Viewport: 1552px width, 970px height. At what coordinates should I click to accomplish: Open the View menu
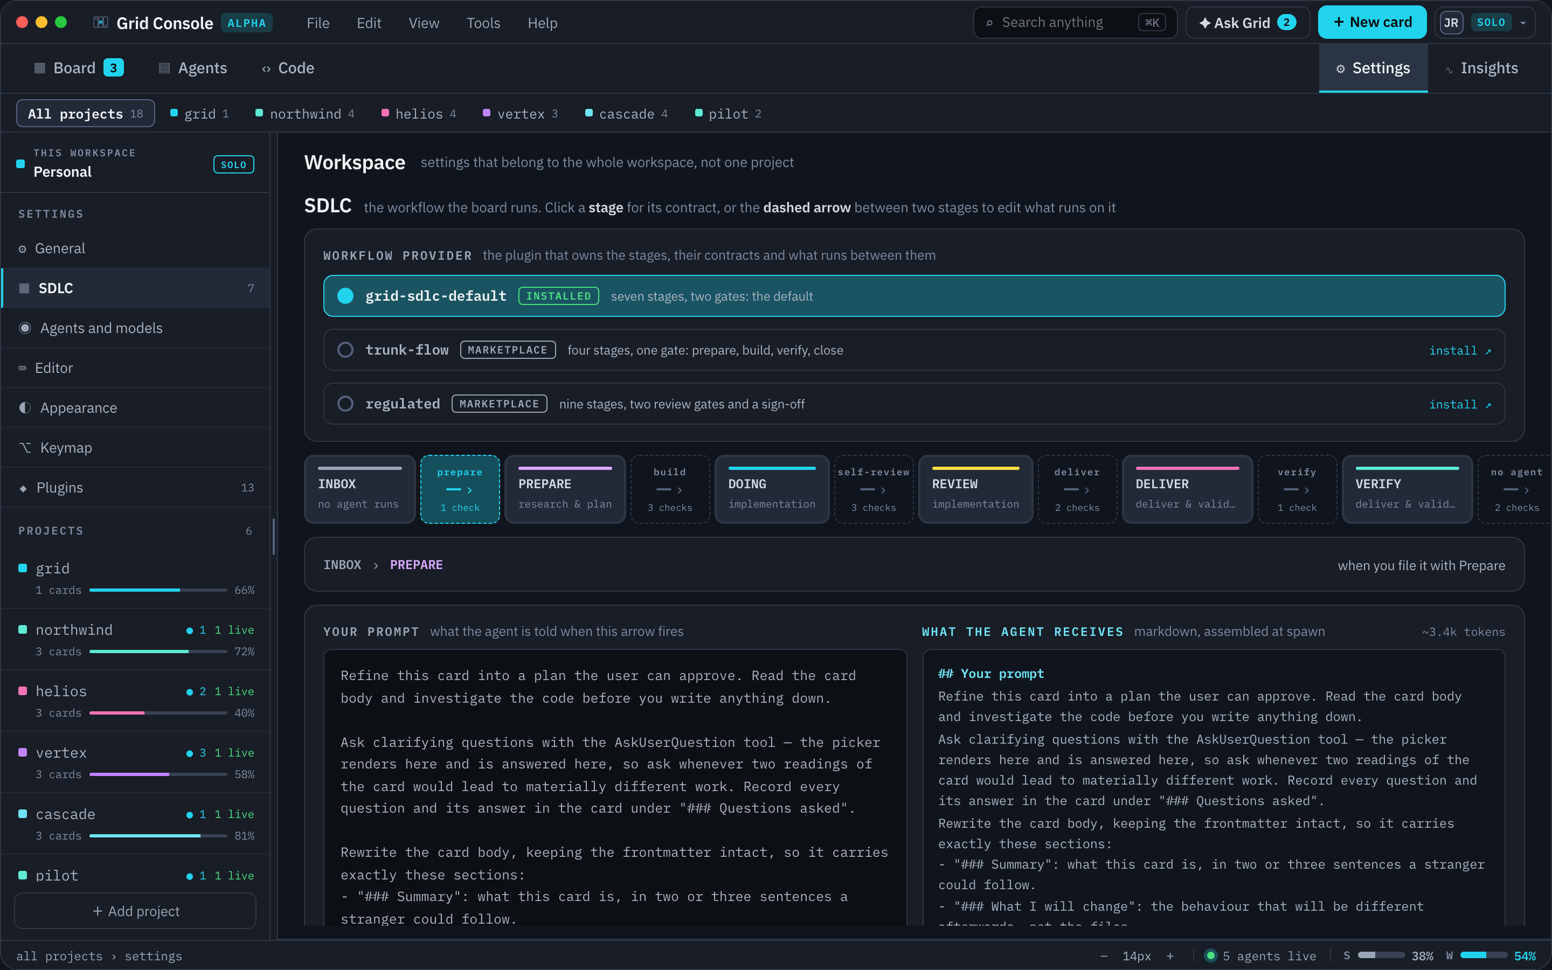click(424, 23)
